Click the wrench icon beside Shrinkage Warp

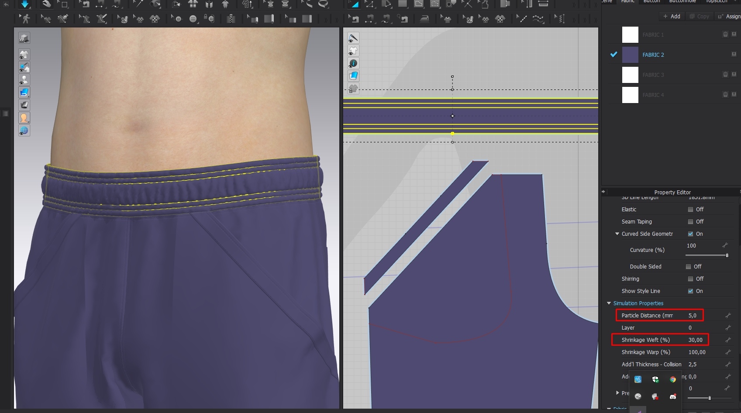pyautogui.click(x=728, y=352)
